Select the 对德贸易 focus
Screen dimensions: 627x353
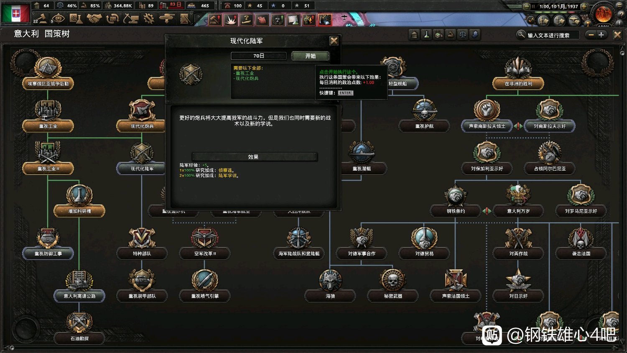(424, 243)
